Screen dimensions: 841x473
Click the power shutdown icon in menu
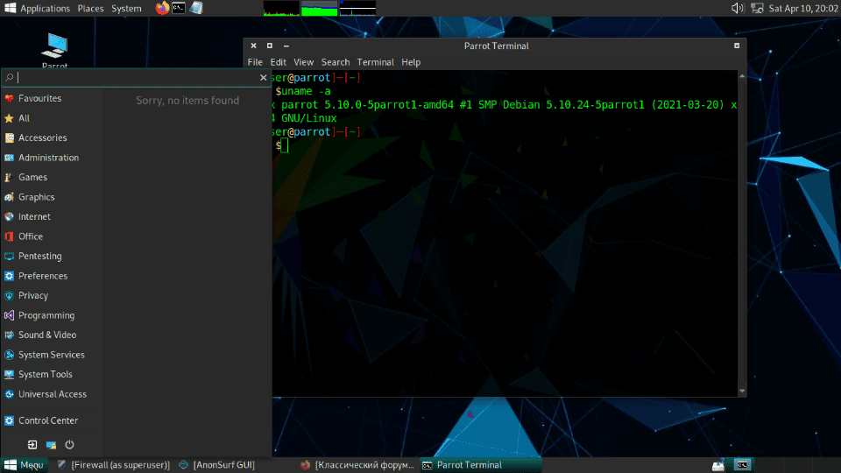click(70, 445)
